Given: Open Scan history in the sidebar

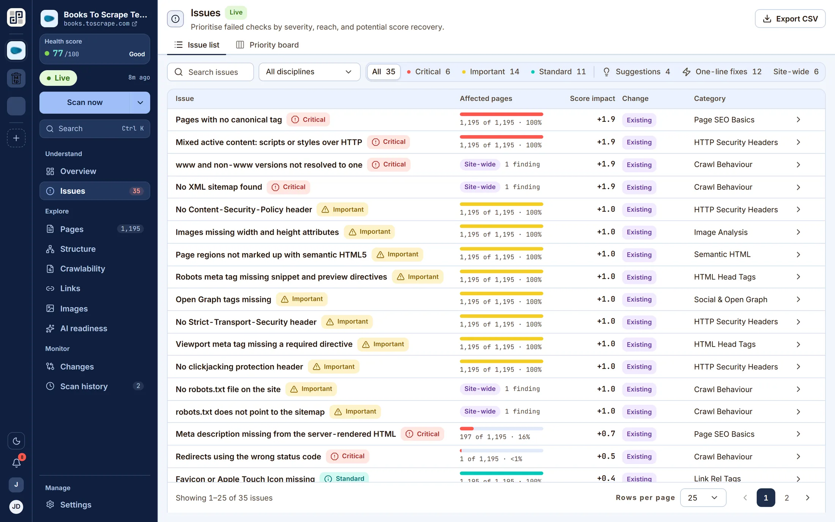Looking at the screenshot, I should [95, 386].
